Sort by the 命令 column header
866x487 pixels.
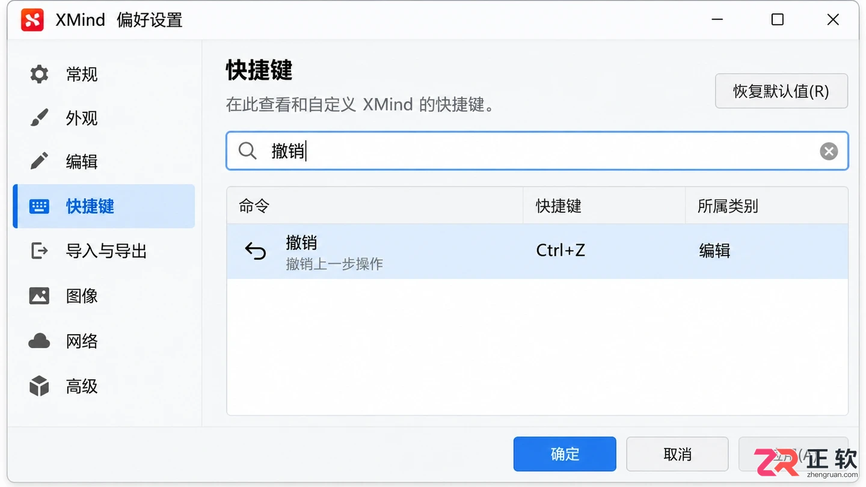(x=375, y=206)
